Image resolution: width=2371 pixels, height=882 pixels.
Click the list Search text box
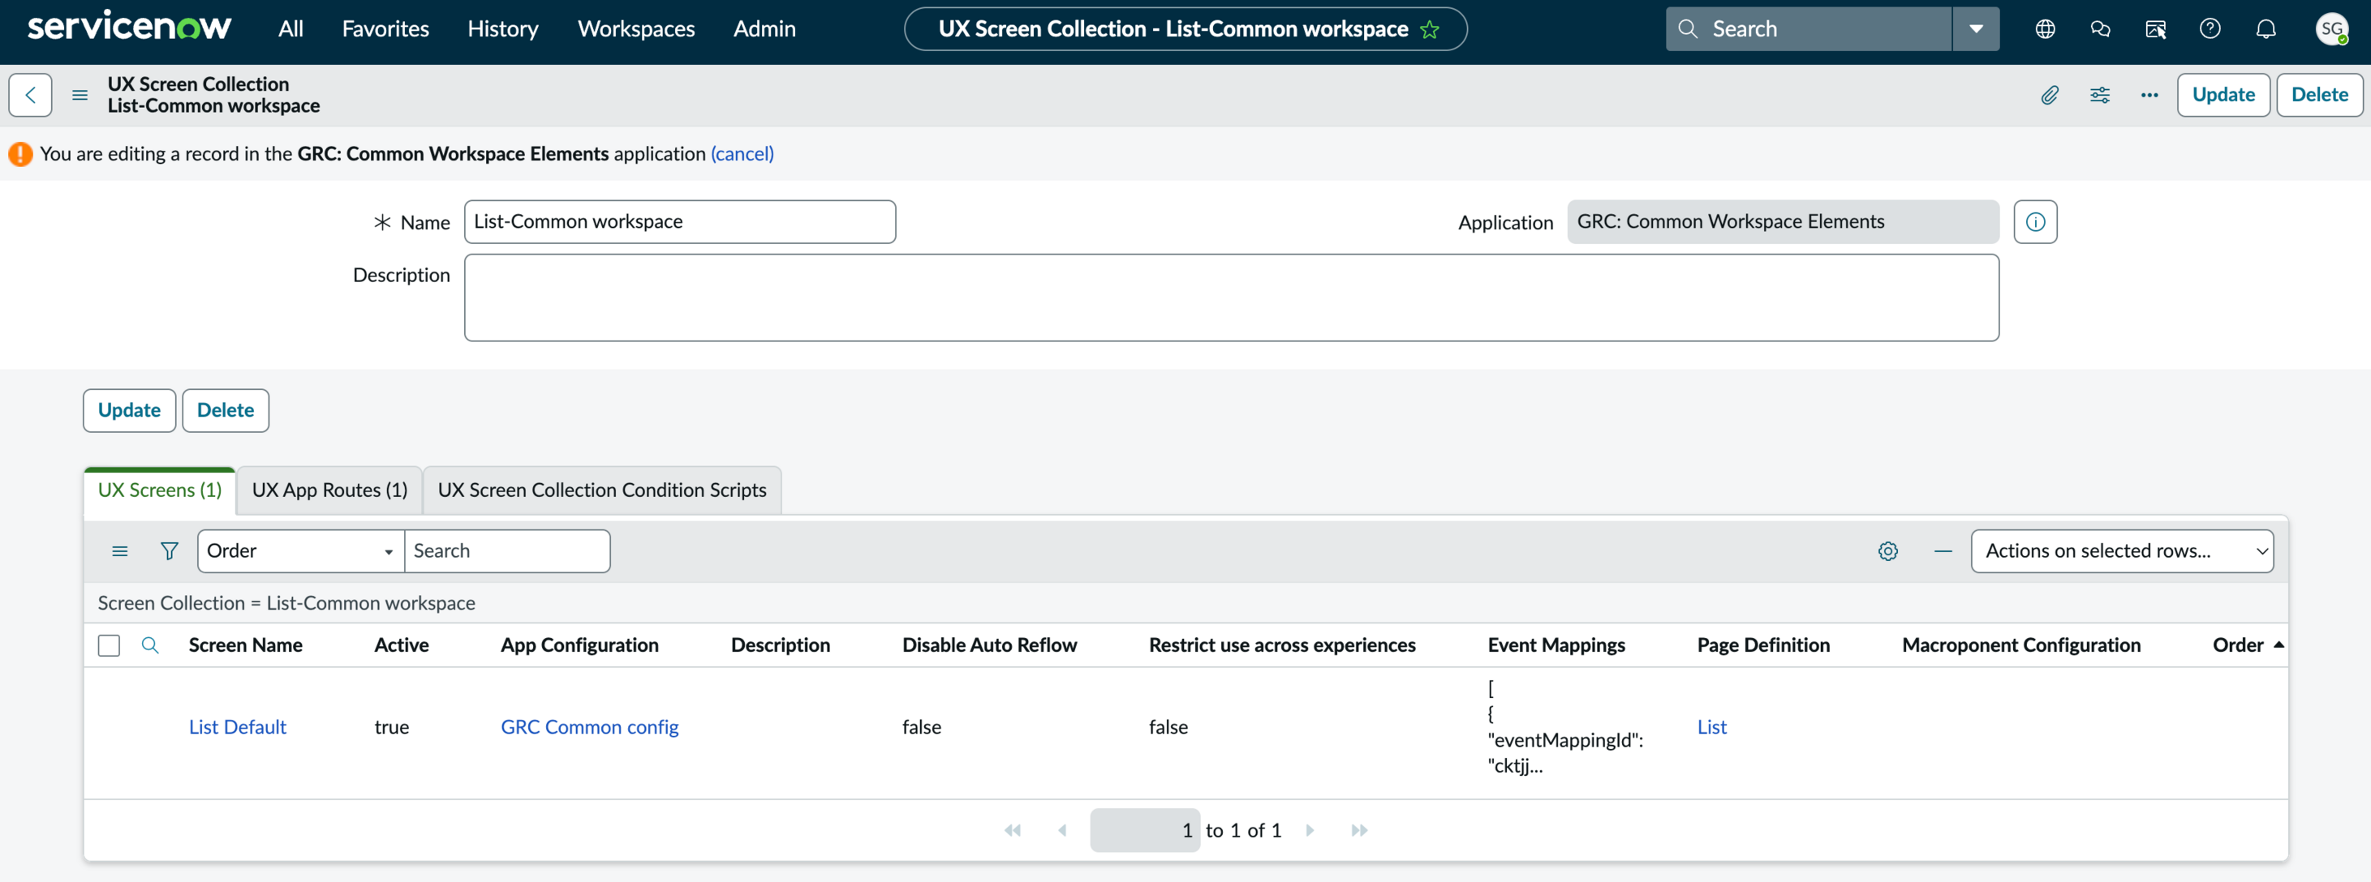click(x=507, y=551)
